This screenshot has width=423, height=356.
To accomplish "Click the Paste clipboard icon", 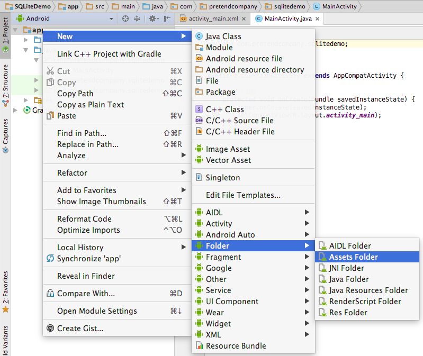I will tap(50, 116).
